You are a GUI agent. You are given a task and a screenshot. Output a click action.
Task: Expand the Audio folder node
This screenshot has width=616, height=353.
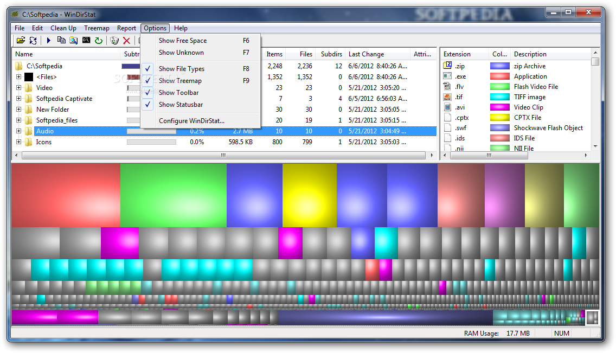click(18, 131)
